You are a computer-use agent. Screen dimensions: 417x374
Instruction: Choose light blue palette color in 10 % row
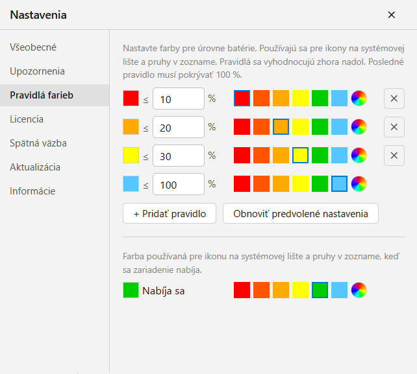[339, 99]
